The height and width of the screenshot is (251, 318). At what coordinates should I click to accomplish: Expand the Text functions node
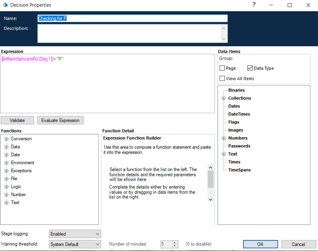point(6,203)
